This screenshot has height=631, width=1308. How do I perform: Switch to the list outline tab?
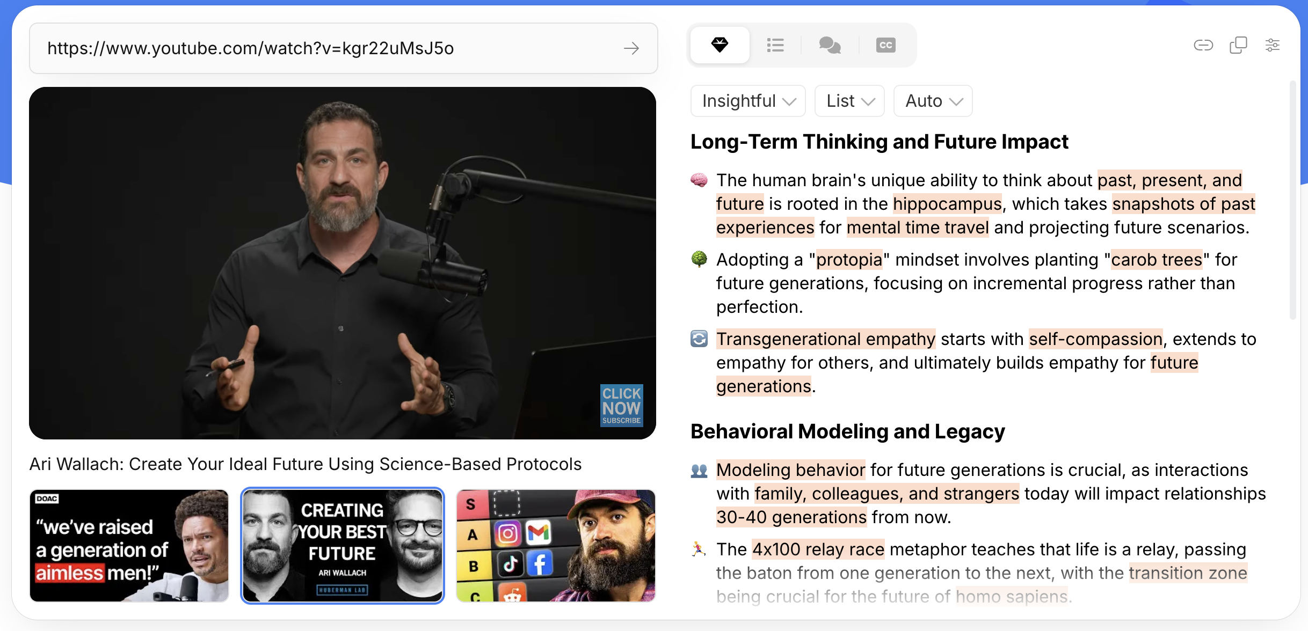775,45
